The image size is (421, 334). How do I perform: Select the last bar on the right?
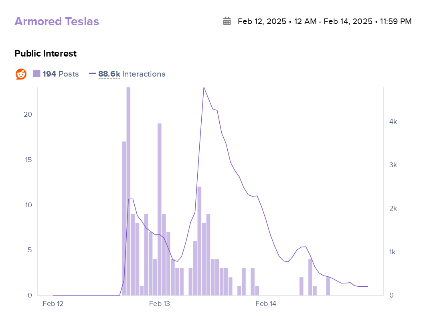pos(328,286)
